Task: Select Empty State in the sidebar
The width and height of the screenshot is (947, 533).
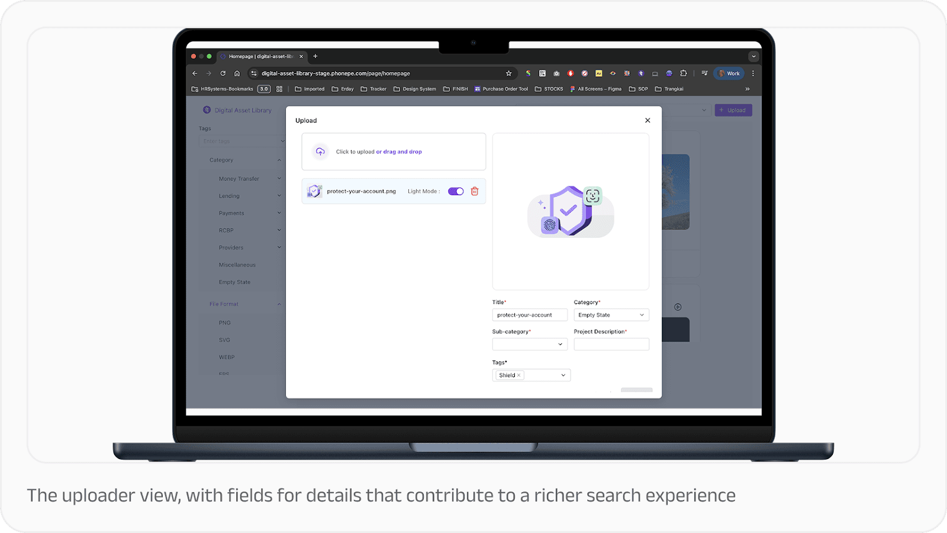Action: [234, 282]
